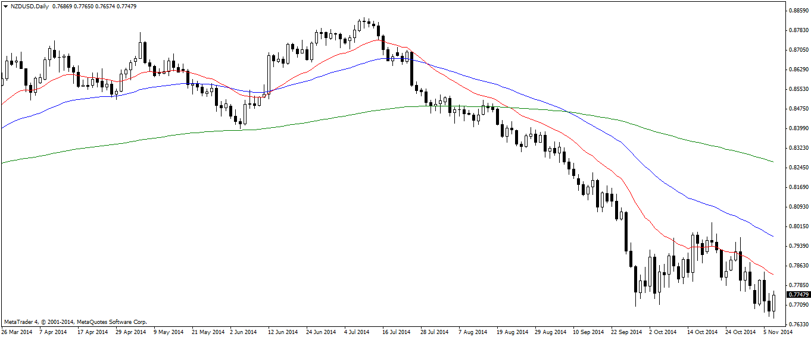Viewport: 811px width, 337px height.
Task: Click the 21 May 2014 date label
Action: point(207,332)
